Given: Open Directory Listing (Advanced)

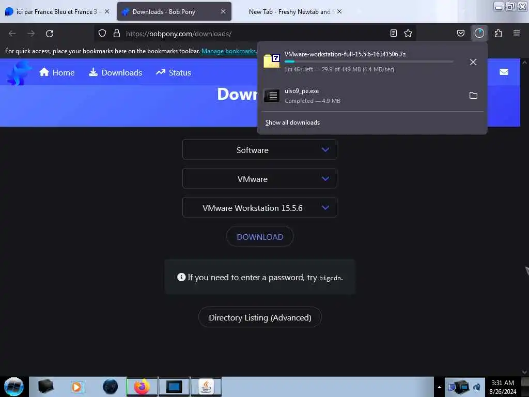Looking at the screenshot, I should coord(260,317).
